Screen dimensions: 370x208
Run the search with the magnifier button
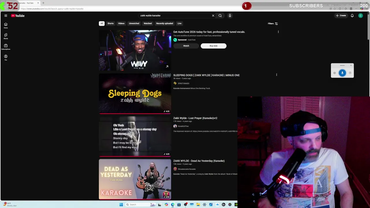(x=220, y=16)
